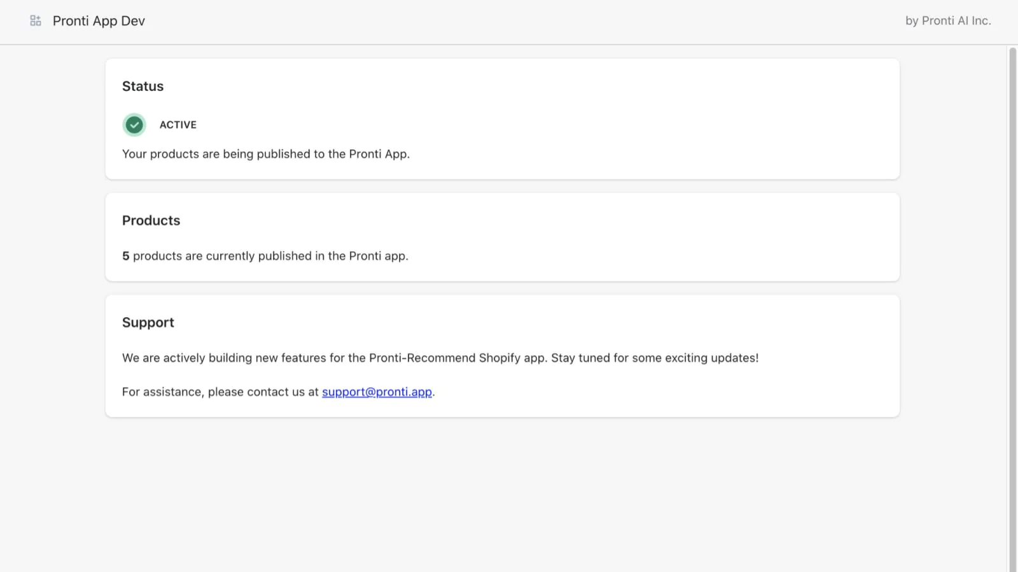Click the vertical scrollbar on the right edge
Screen dimensions: 1018x572
(x=1012, y=305)
